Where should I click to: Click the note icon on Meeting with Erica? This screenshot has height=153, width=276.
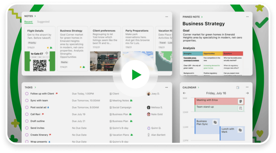[241, 101]
